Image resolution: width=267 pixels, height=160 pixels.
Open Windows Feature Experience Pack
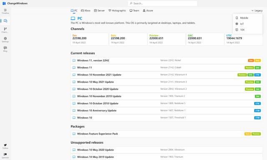tap(166, 134)
